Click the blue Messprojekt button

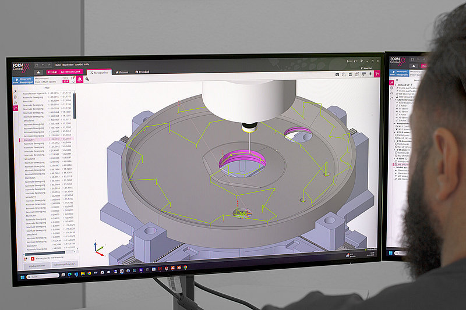(x=23, y=81)
